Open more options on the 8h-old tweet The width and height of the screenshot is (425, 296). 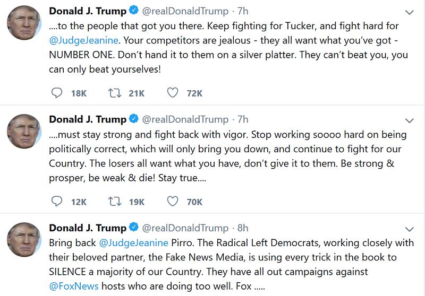[x=410, y=228]
